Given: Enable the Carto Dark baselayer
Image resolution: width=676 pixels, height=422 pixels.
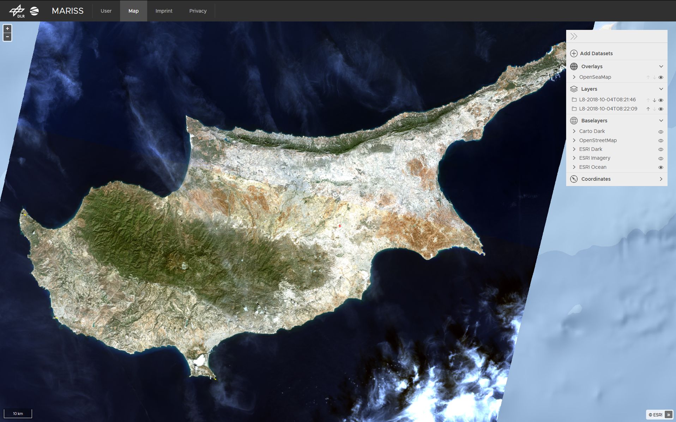Looking at the screenshot, I should (x=661, y=132).
